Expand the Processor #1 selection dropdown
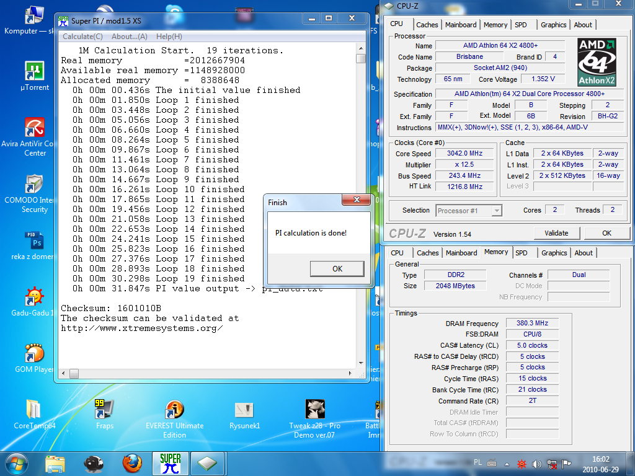Screen dimensions: 635x476 coord(496,211)
